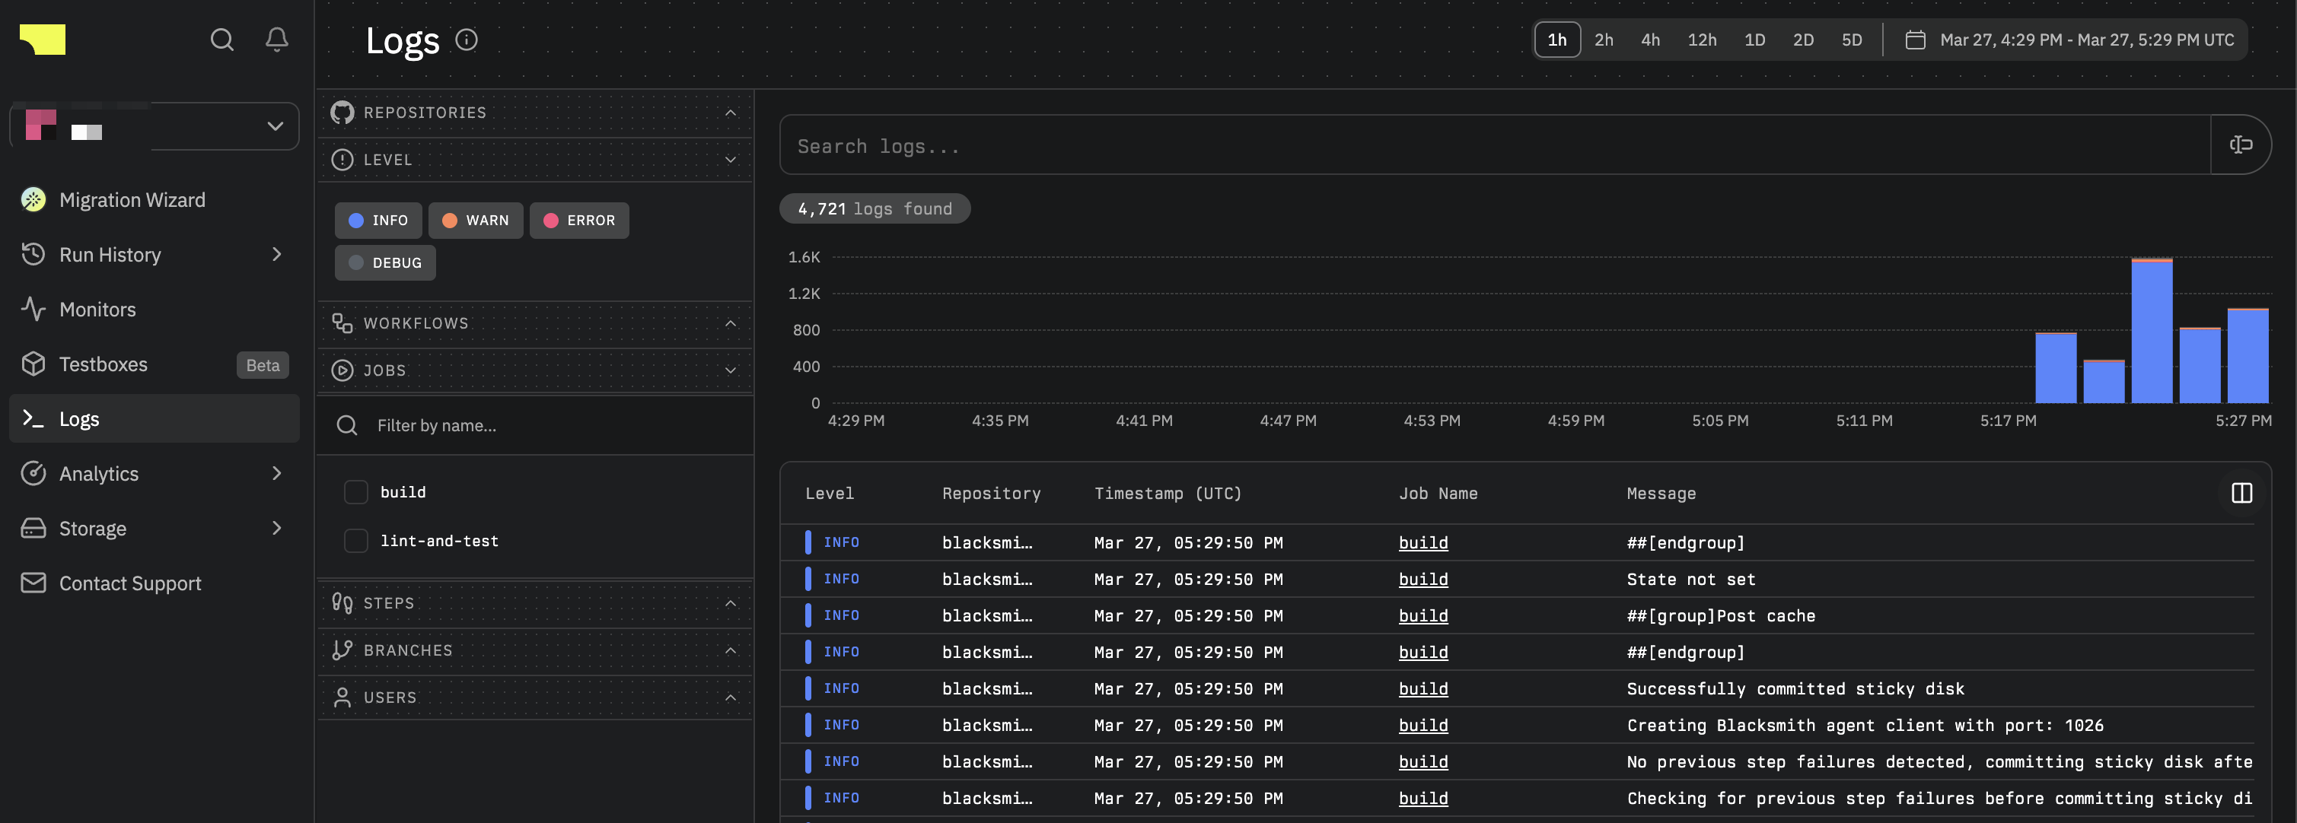The image size is (2297, 823).
Task: Toggle the DEBUG level filter
Action: [x=385, y=262]
